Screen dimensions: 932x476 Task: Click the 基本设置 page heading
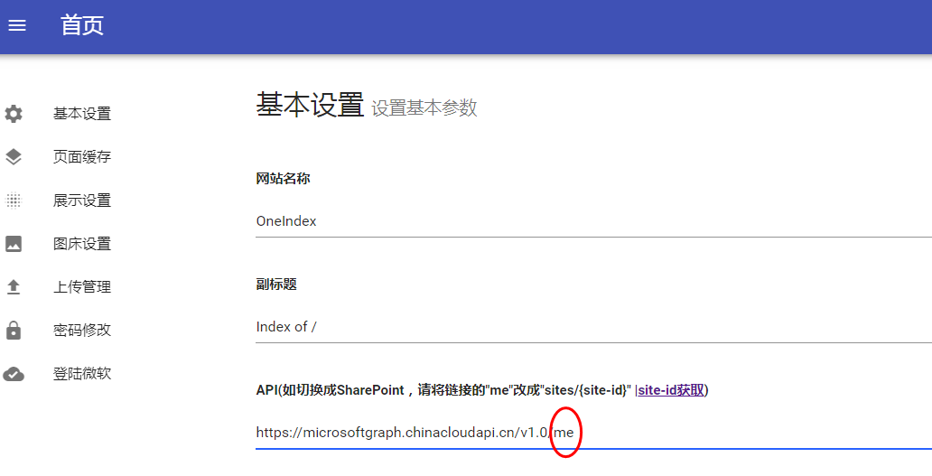click(310, 105)
